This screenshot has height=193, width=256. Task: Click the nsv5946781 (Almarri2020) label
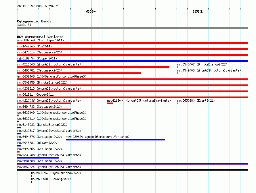(38, 143)
